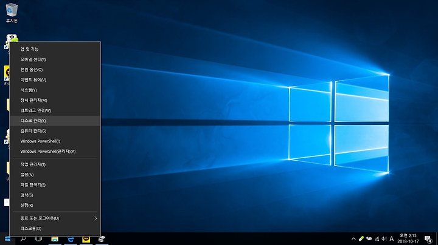
Task: Open the Action Center notification icon
Action: [428, 239]
